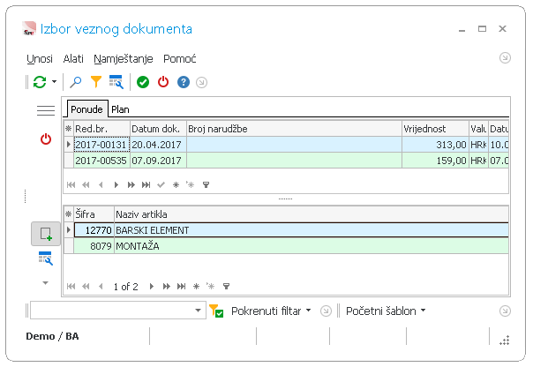
Task: Click the orange filter funnel icon
Action: click(x=96, y=82)
